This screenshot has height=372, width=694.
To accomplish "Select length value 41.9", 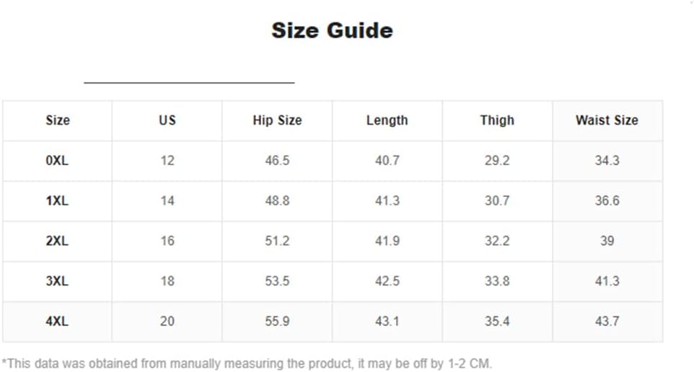I will [x=387, y=241].
